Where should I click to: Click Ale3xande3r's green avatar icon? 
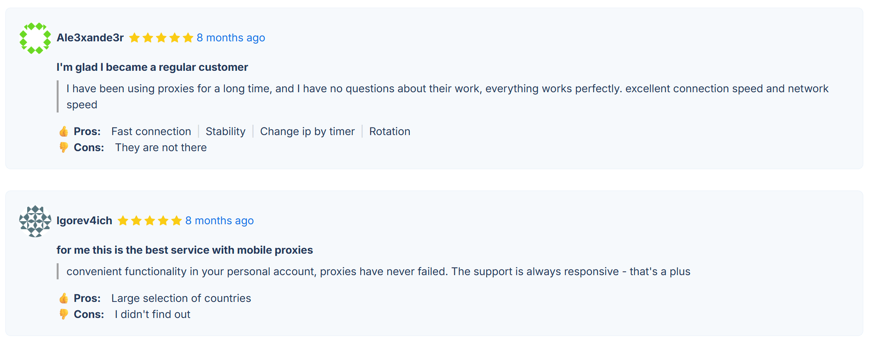35,38
